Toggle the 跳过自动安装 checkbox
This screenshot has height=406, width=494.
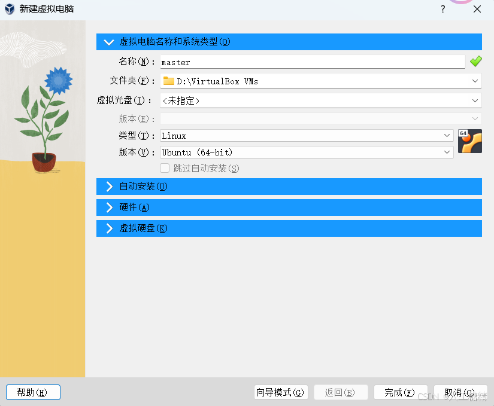point(165,168)
